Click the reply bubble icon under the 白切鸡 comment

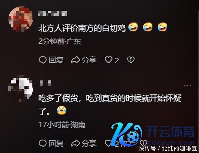43,60
